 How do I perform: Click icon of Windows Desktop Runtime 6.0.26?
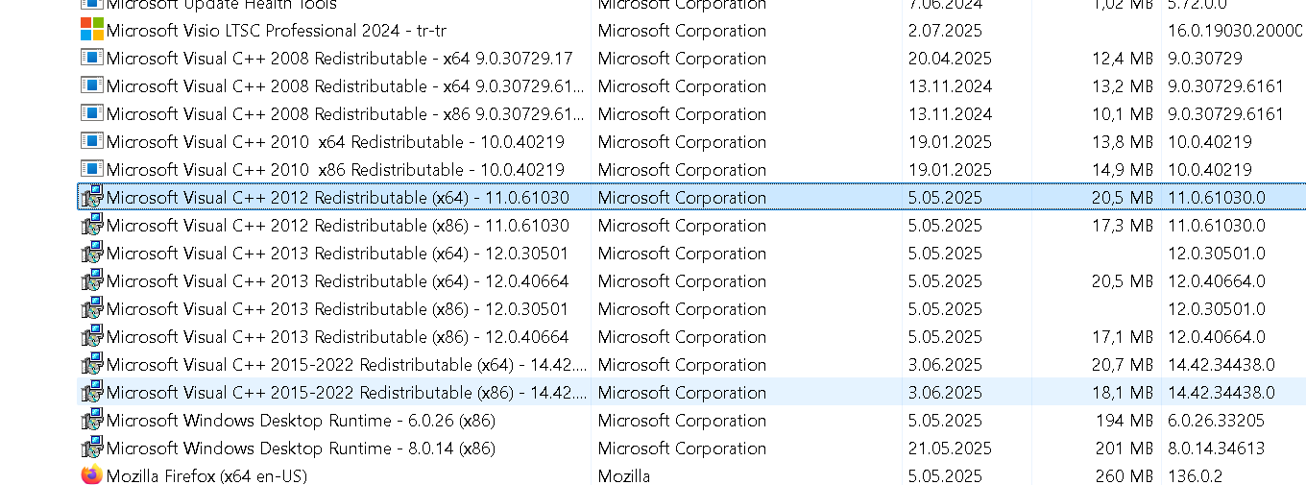[92, 420]
